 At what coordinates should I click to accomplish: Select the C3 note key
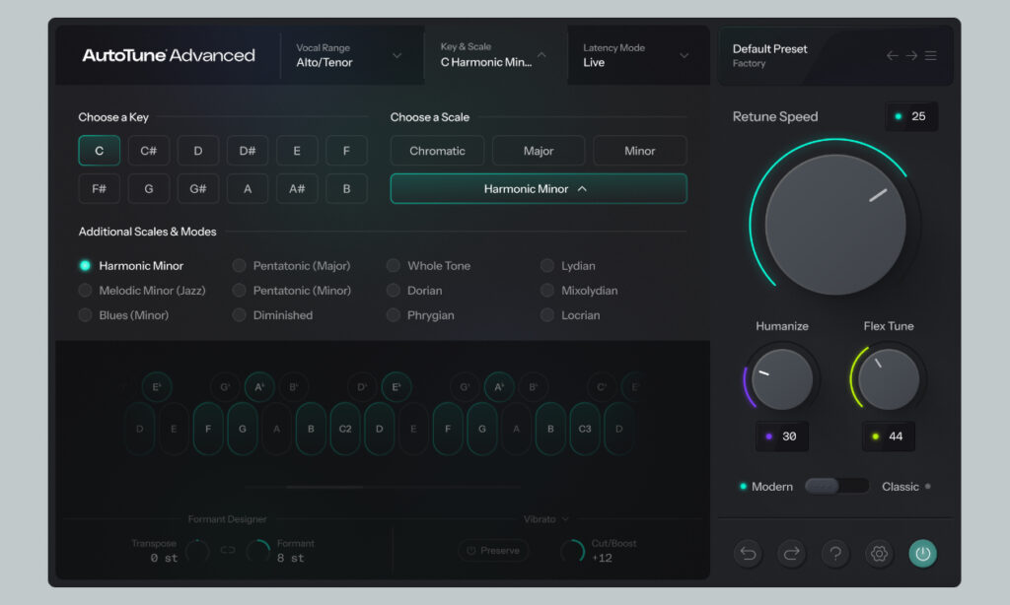click(585, 429)
